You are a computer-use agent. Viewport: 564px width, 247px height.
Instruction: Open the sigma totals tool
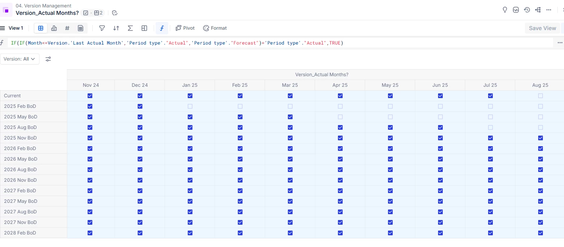pyautogui.click(x=130, y=28)
